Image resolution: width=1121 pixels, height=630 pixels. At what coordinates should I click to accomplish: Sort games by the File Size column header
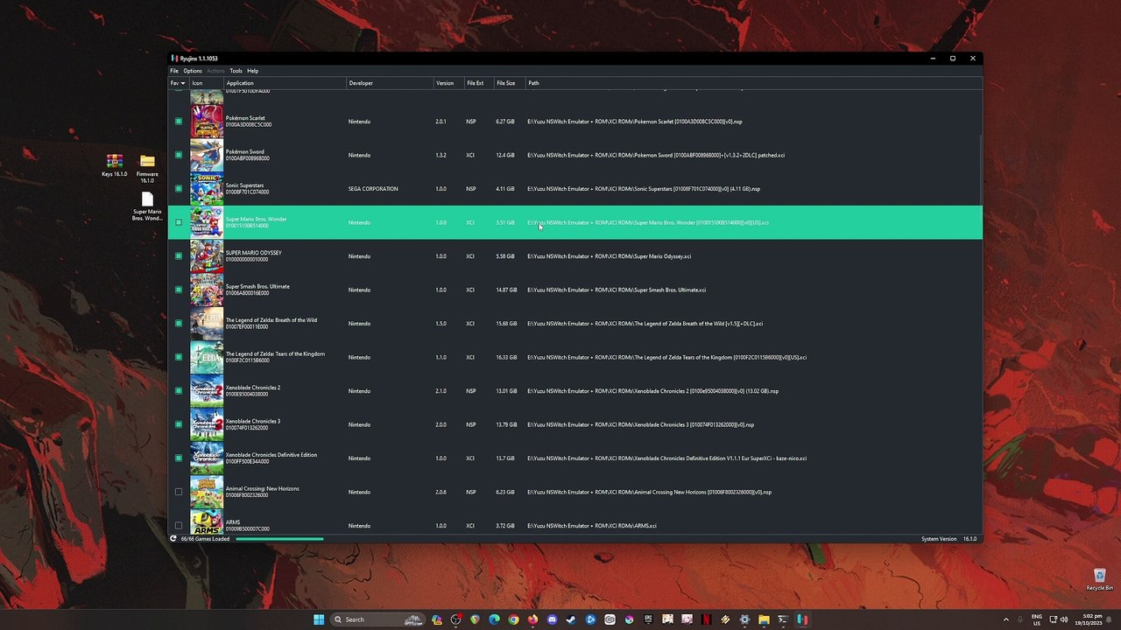tap(511, 83)
